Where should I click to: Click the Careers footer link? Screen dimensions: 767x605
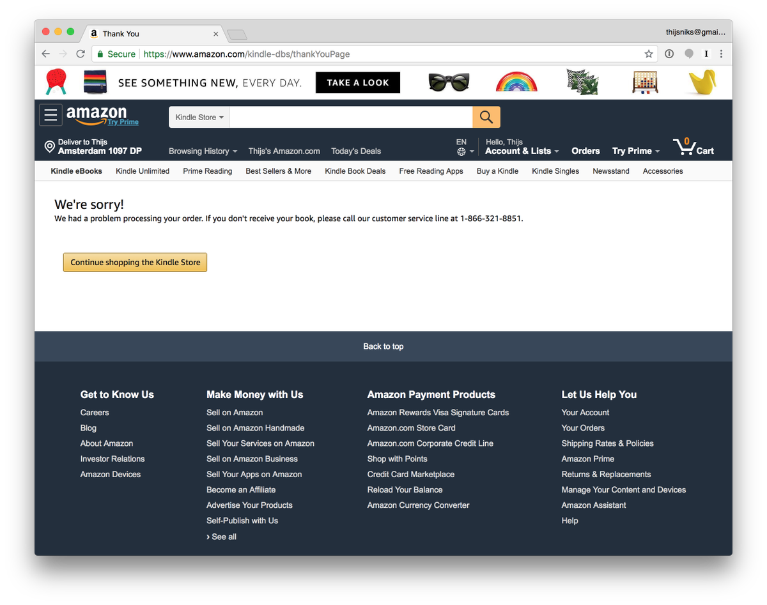pyautogui.click(x=95, y=413)
